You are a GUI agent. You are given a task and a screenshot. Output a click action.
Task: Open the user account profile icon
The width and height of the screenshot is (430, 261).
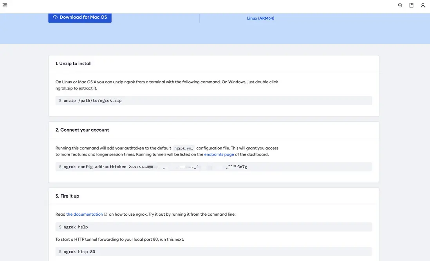coord(423,5)
